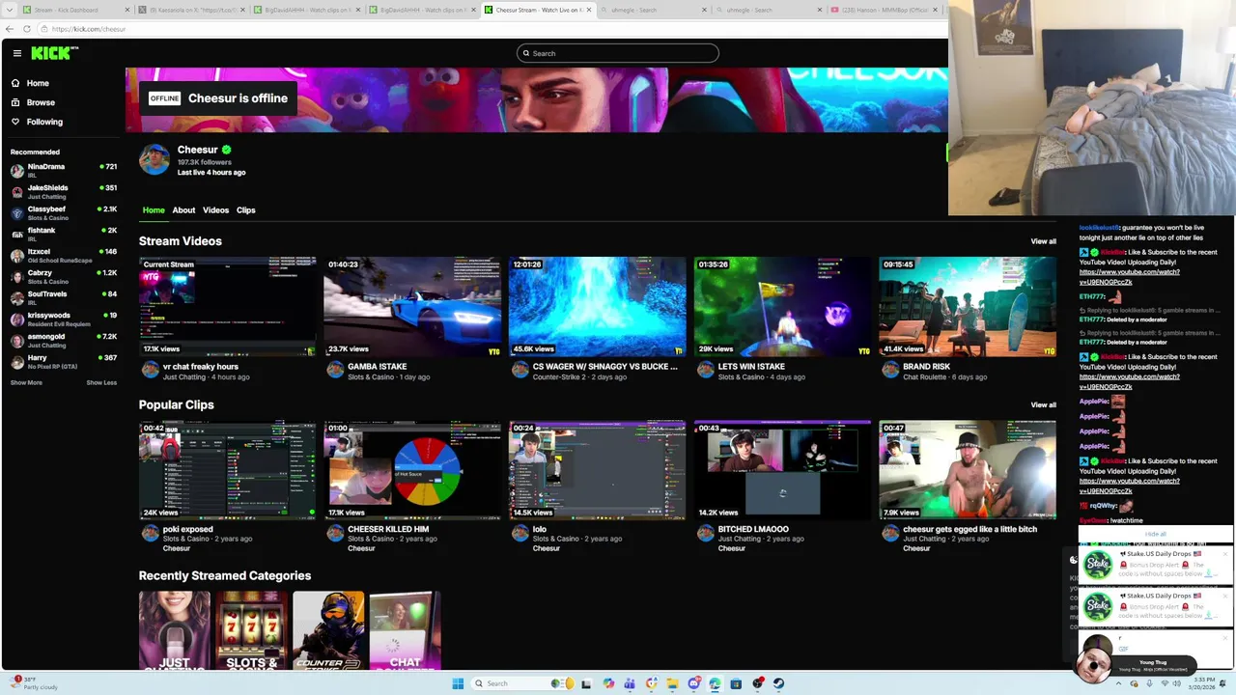
Task: Click the LETS WIN ISTAKE video title
Action: click(751, 367)
